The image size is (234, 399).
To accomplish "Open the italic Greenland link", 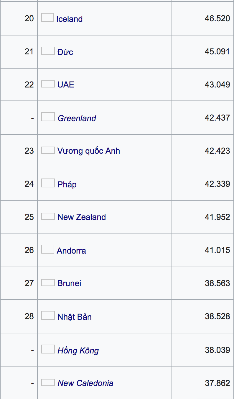I will [x=77, y=118].
